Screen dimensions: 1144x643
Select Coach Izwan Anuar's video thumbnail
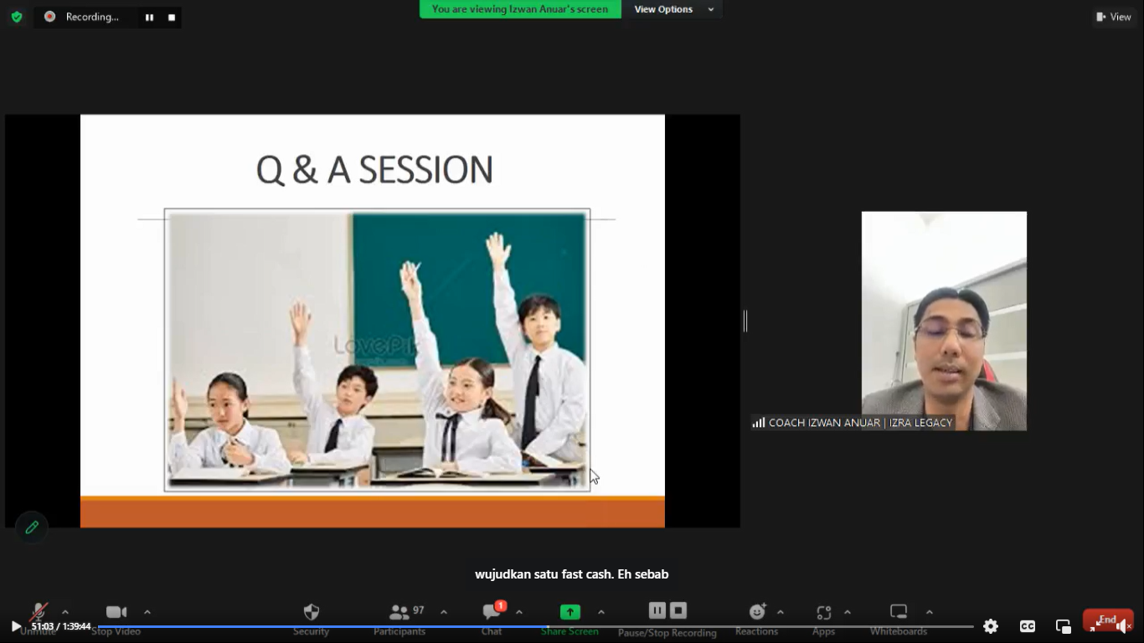pyautogui.click(x=944, y=321)
